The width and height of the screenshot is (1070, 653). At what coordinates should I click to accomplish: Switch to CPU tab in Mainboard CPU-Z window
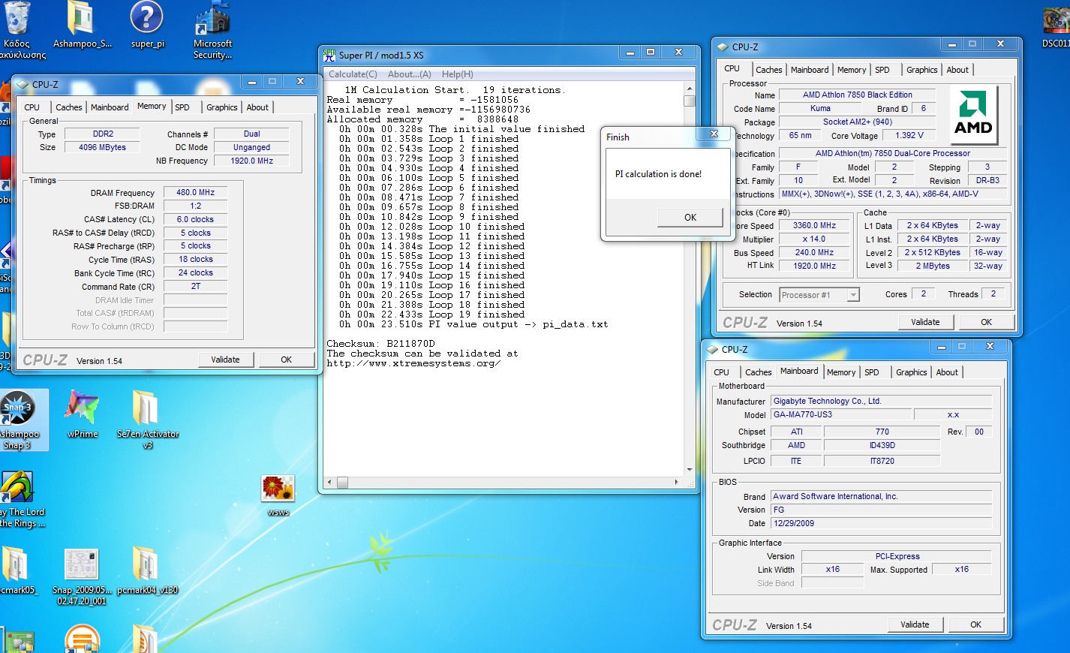pyautogui.click(x=721, y=372)
